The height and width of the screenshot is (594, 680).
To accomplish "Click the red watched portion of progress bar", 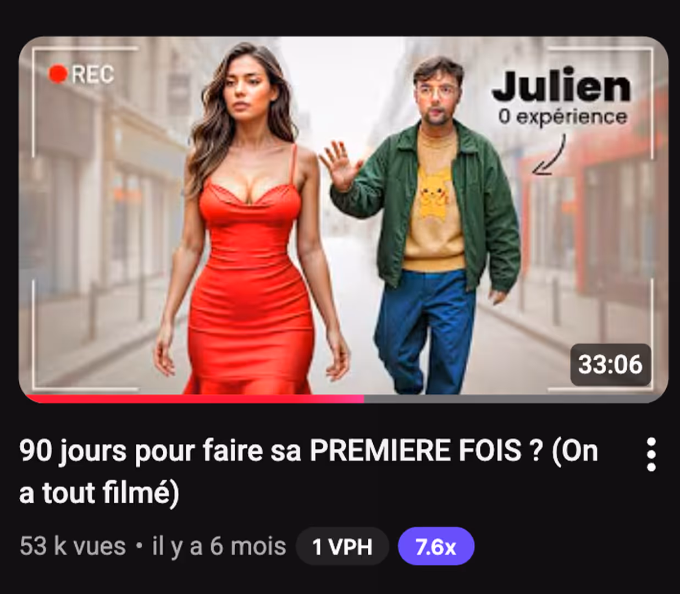I will point(194,399).
